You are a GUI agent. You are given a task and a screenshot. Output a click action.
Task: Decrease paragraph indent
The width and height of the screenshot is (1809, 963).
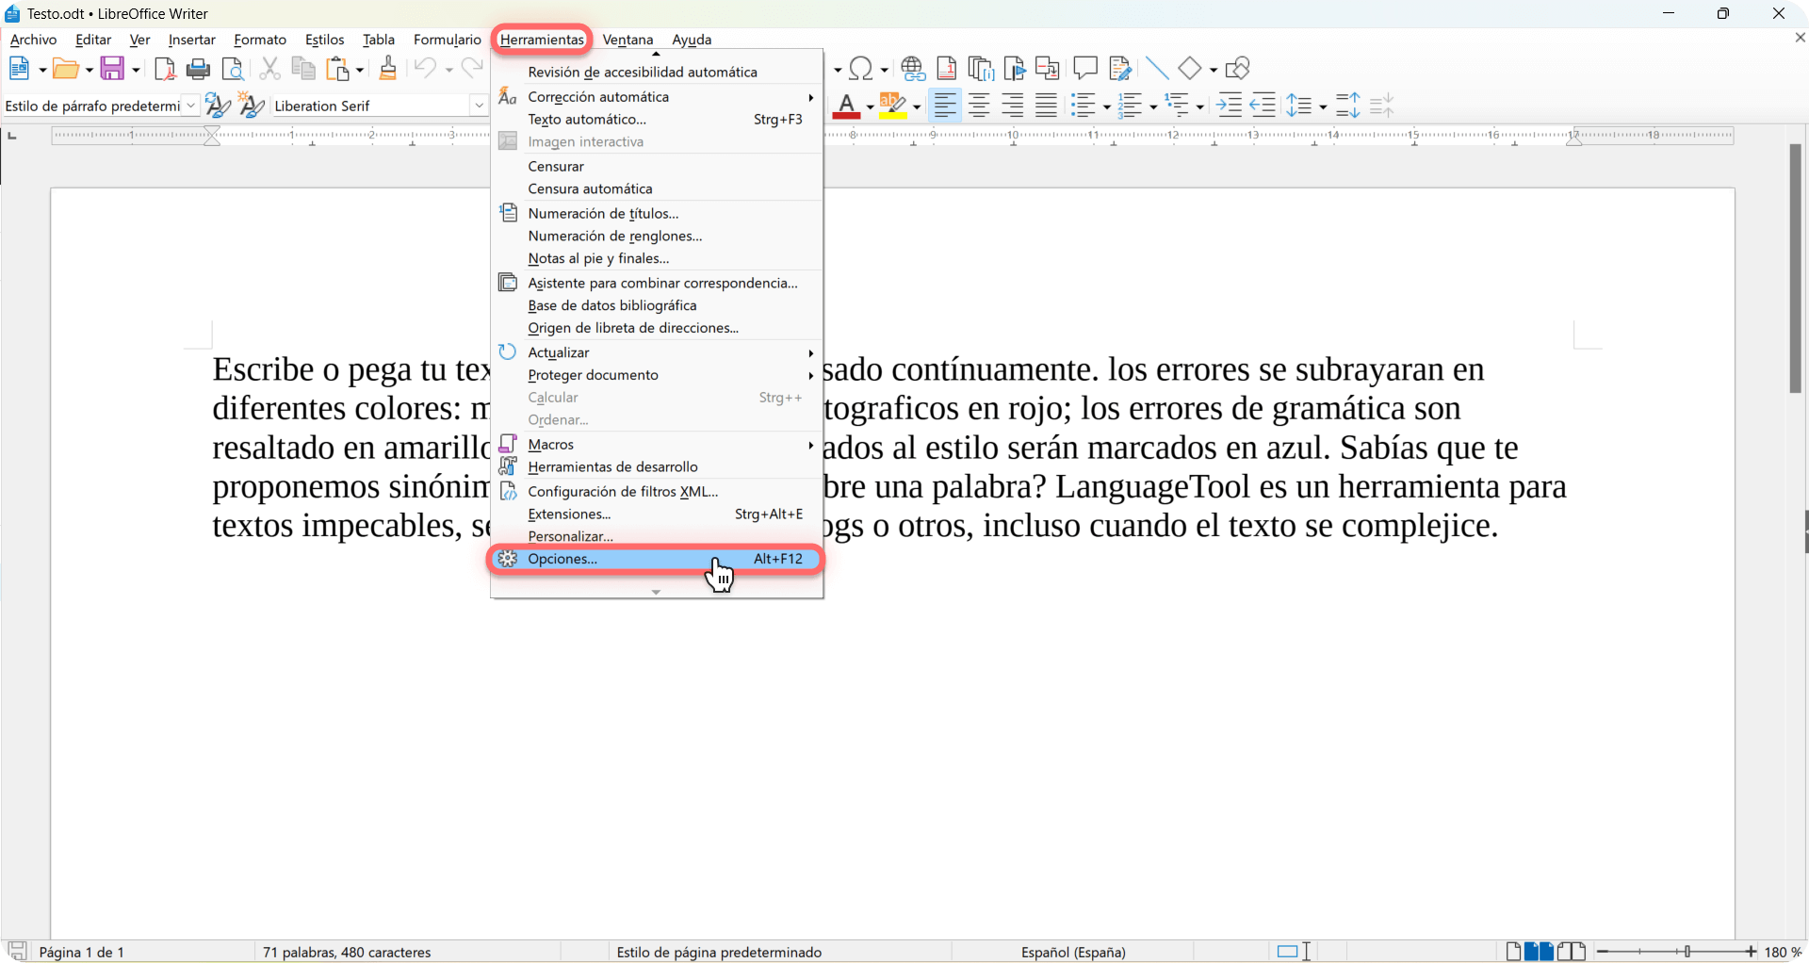tap(1263, 106)
